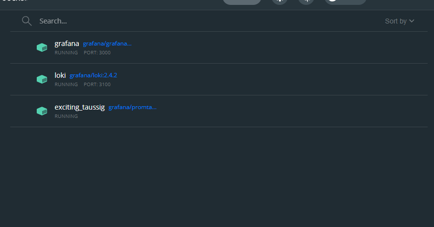Click grafana's RUNNING status text
434x227 pixels.
[x=66, y=53]
